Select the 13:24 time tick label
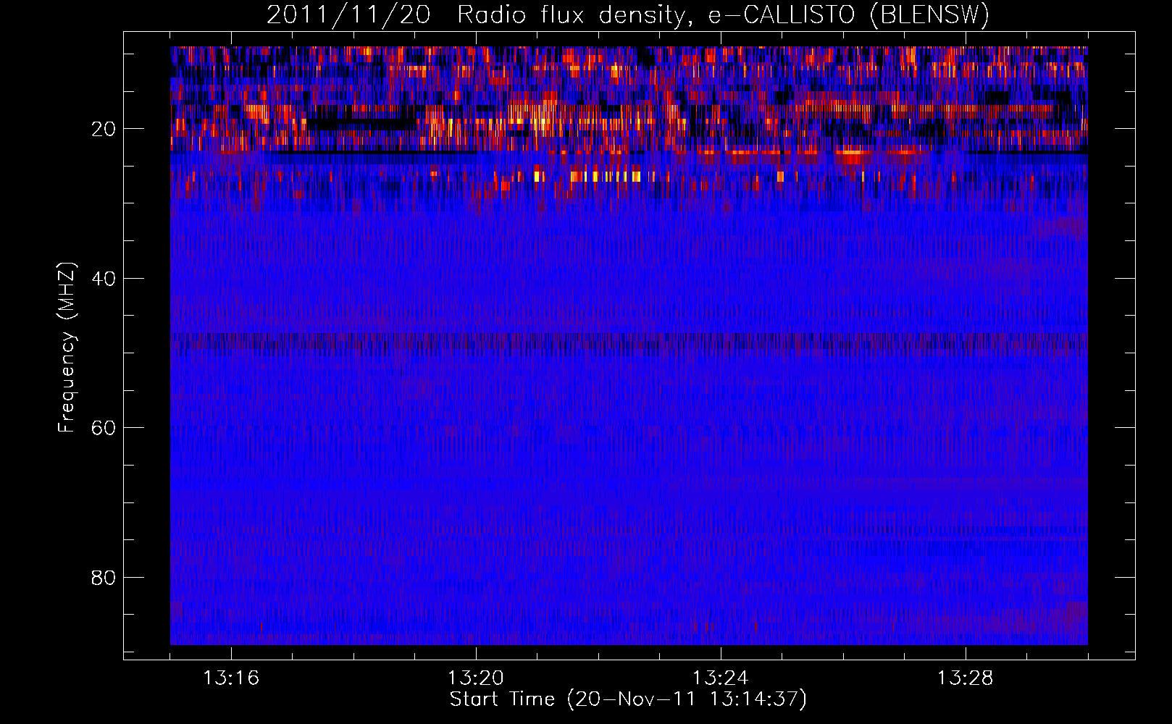The image size is (1172, 724). coord(721,678)
